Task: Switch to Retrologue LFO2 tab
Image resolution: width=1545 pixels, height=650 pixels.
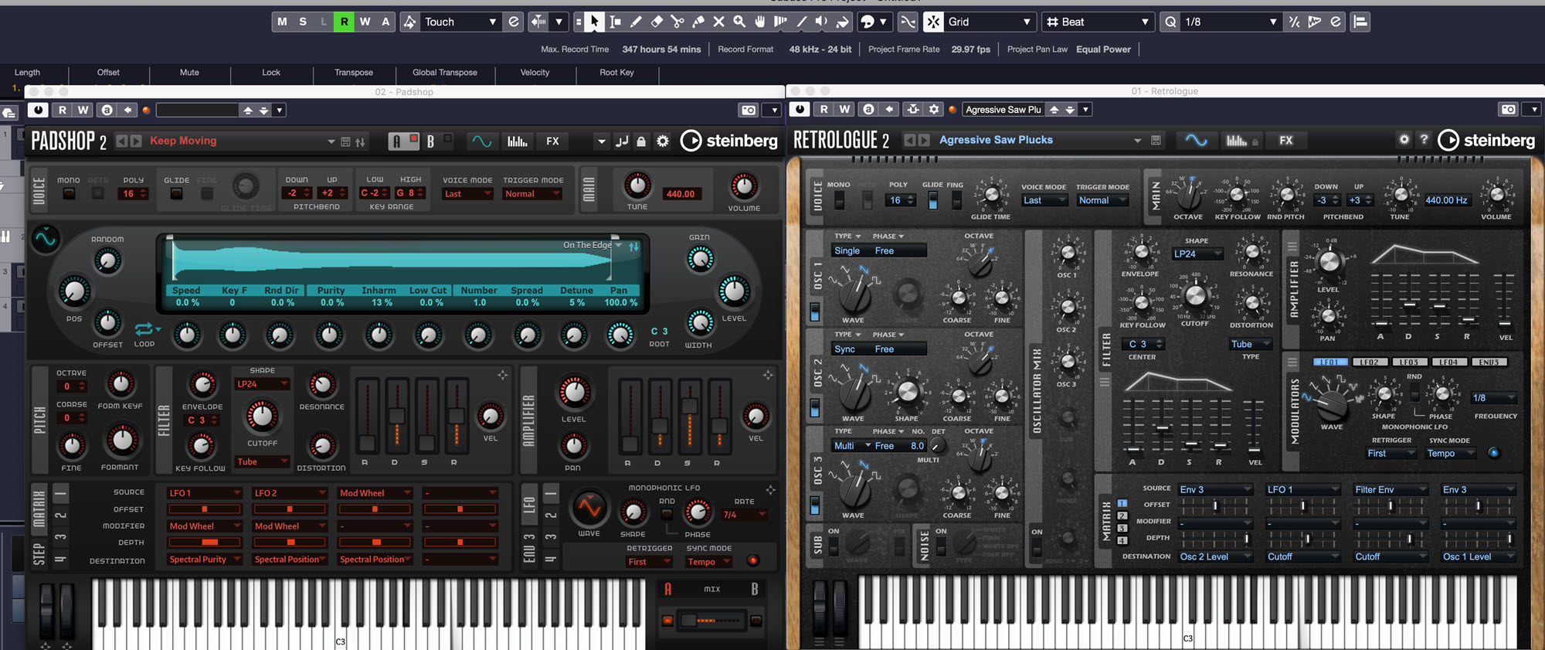Action: pos(1370,362)
